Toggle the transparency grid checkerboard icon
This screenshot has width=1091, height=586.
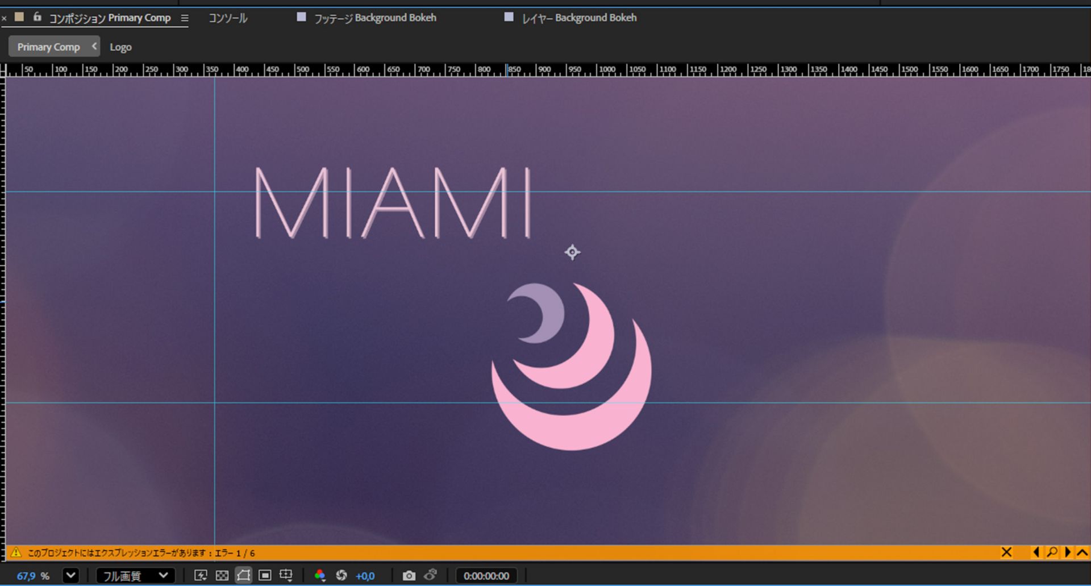222,576
